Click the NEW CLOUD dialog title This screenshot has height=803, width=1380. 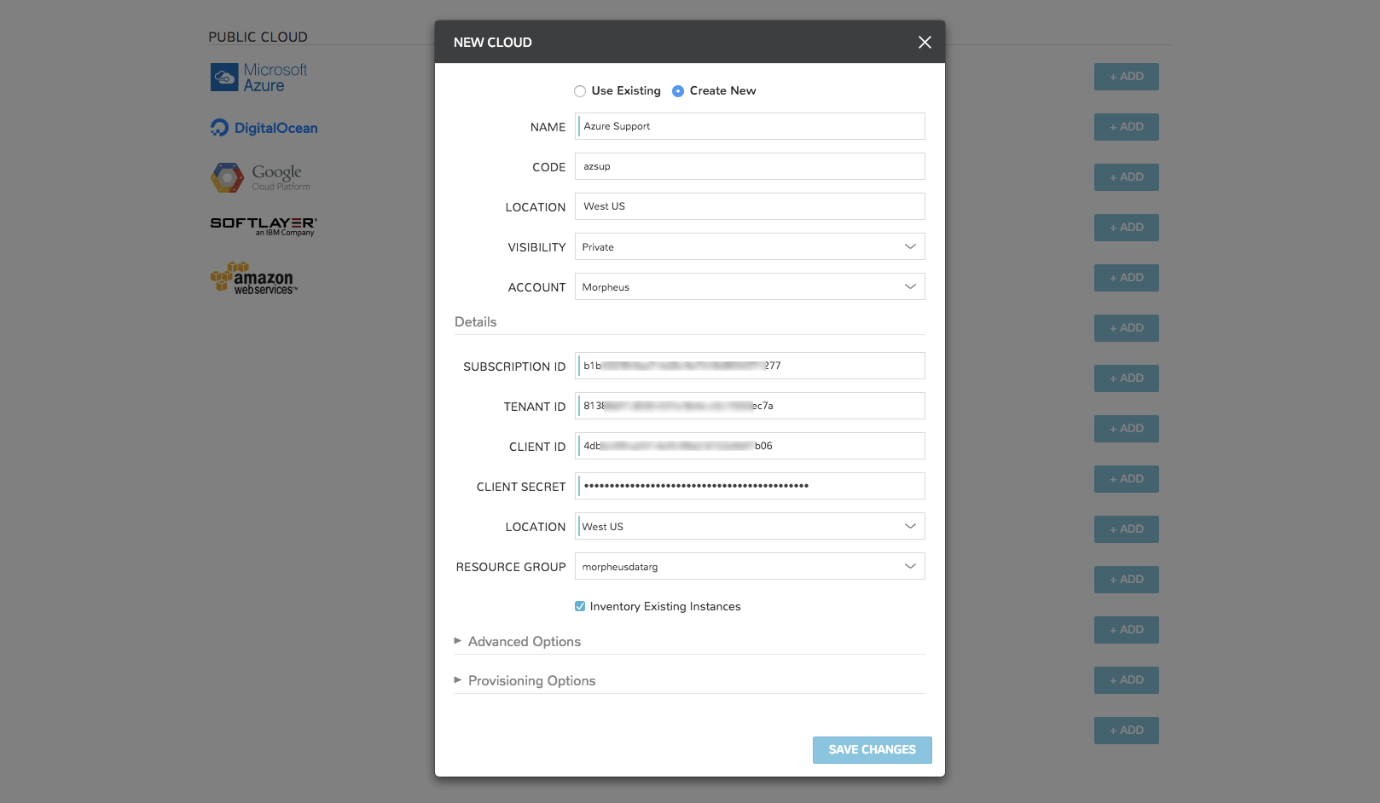493,43
